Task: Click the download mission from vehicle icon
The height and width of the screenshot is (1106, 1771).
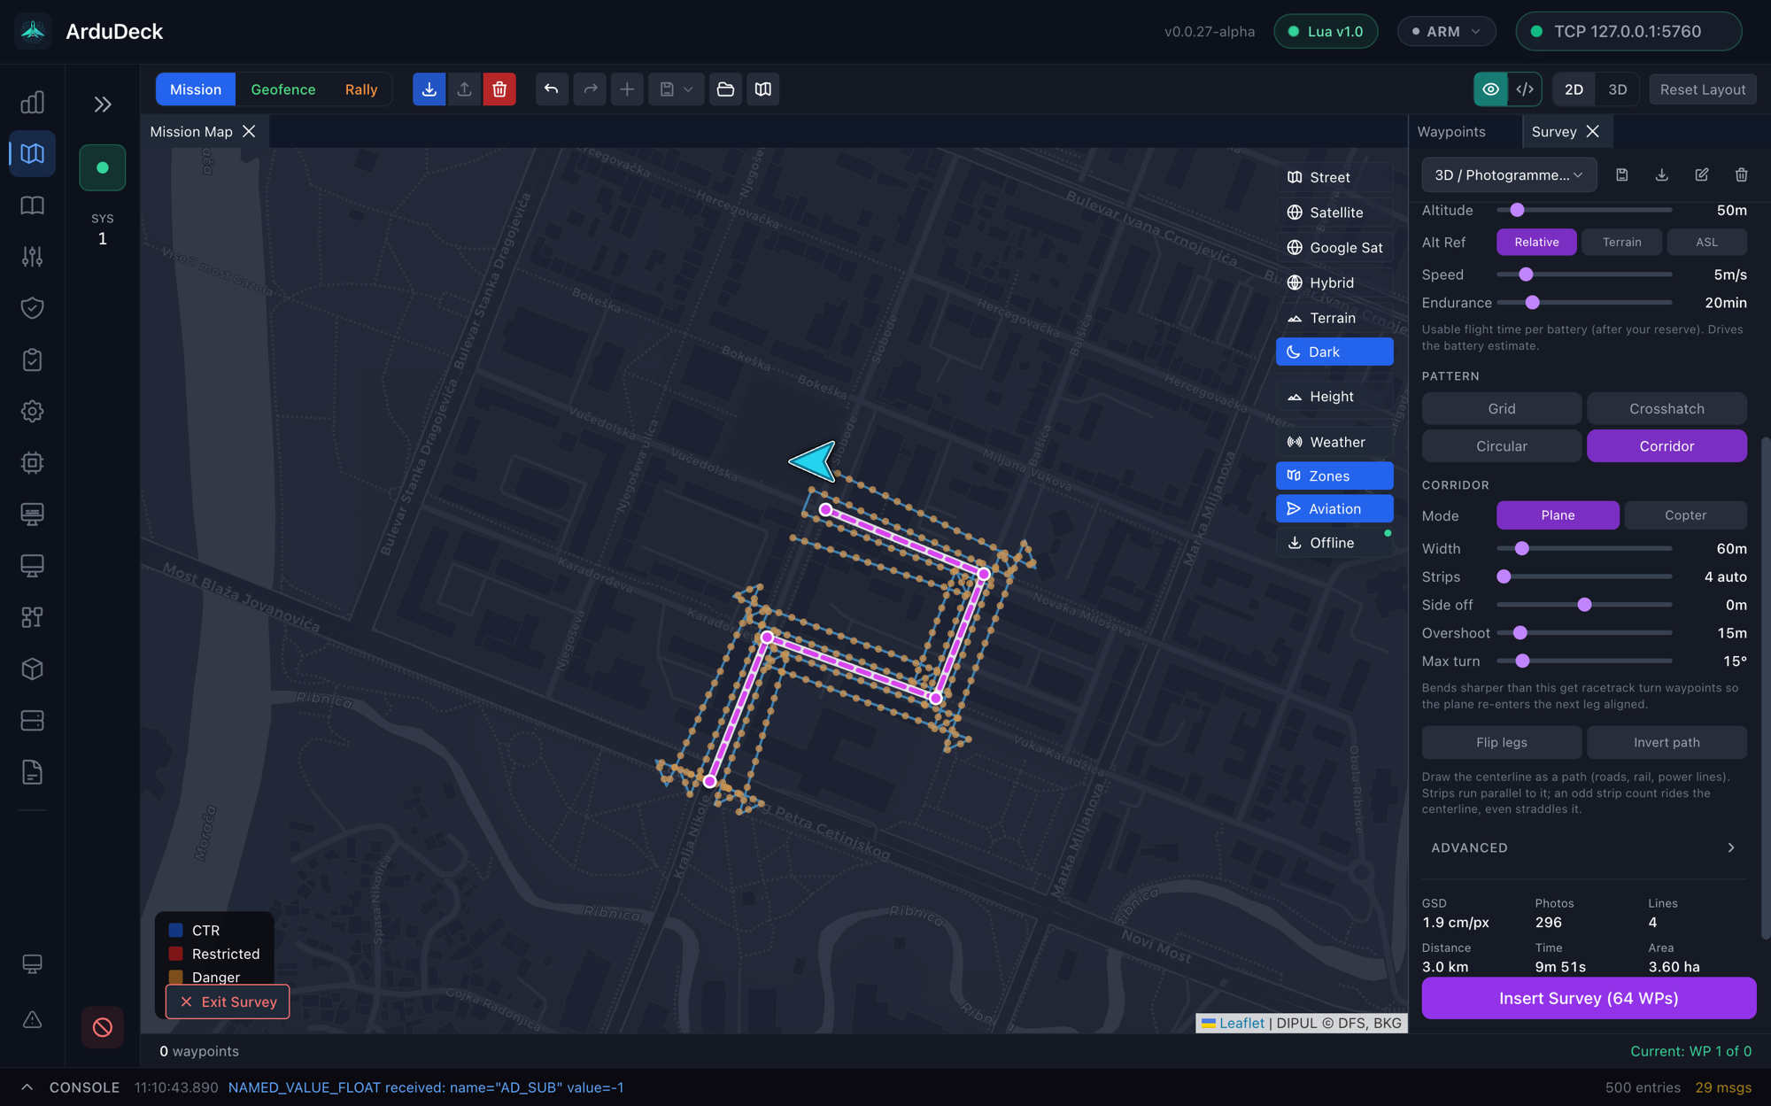Action: pyautogui.click(x=429, y=89)
